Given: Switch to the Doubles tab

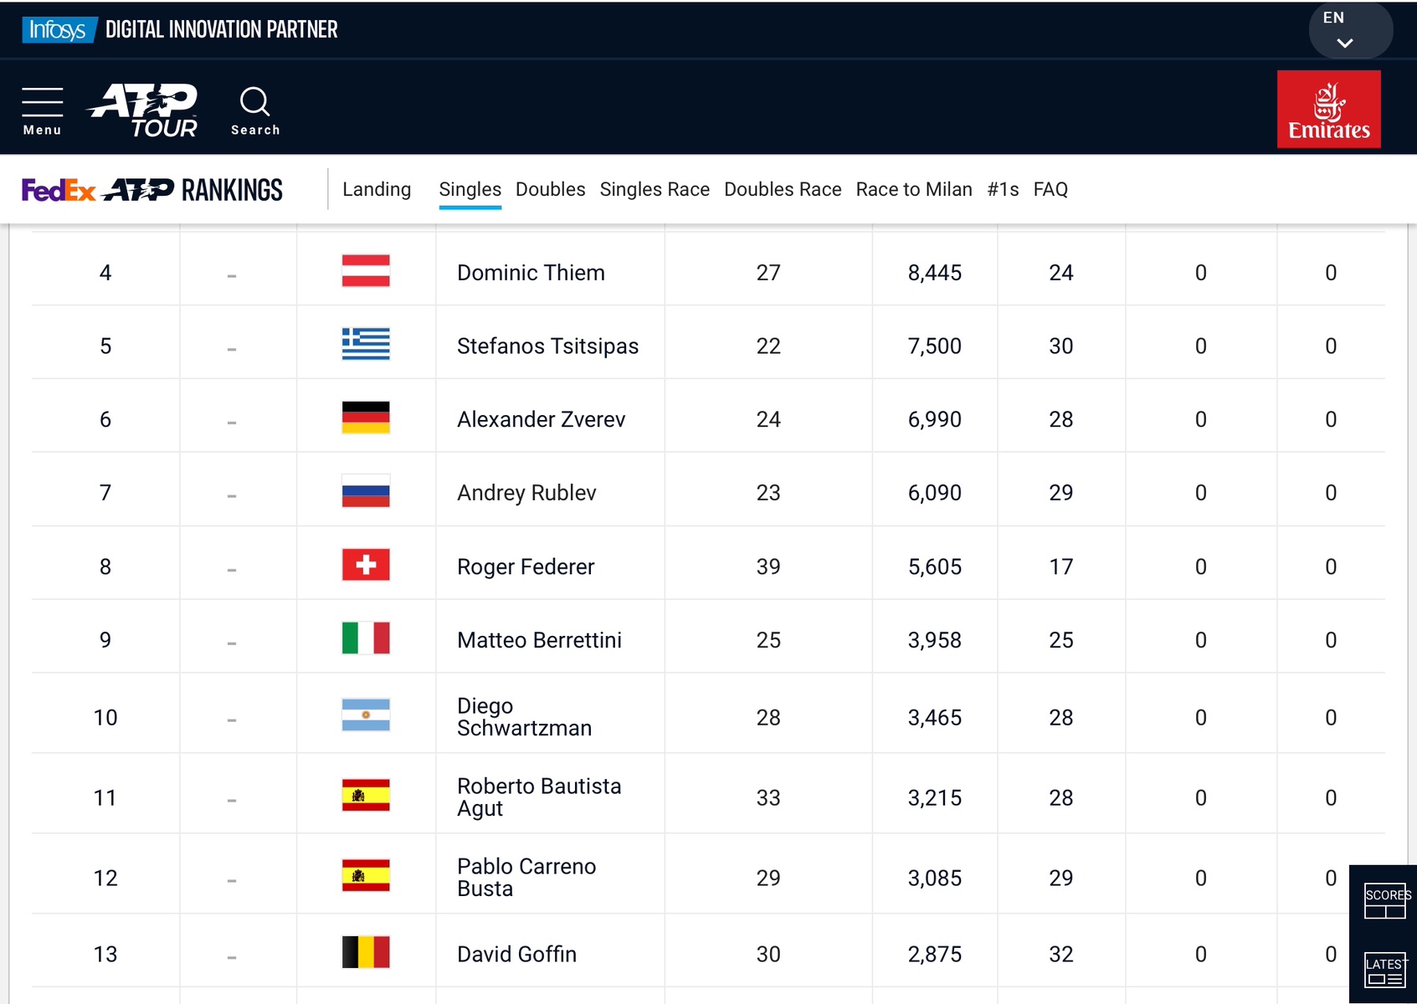Looking at the screenshot, I should tap(550, 190).
